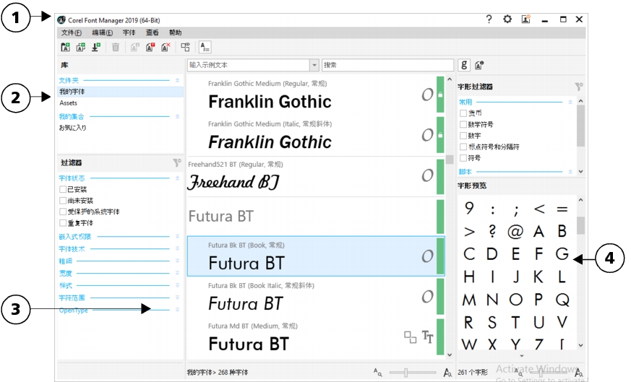
Task: Select the Assets library folder
Action: click(x=68, y=103)
